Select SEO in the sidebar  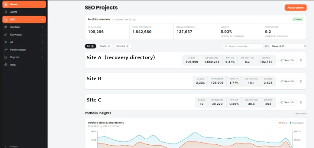[x=24, y=19]
